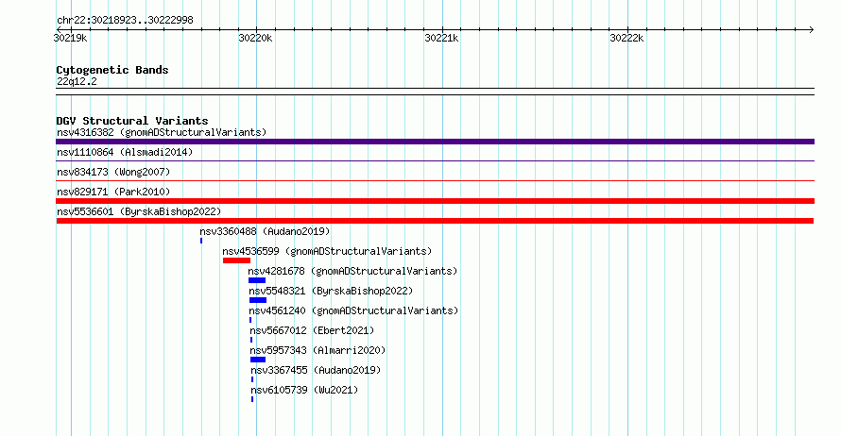
Task: Open variant nsv5548321 (ByrskaBishop2022) label
Action: [x=331, y=291]
